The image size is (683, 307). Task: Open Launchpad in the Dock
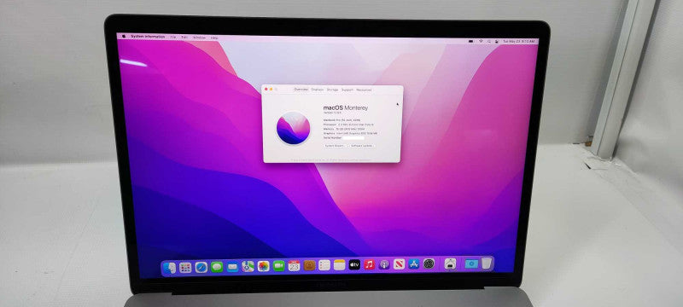point(185,268)
